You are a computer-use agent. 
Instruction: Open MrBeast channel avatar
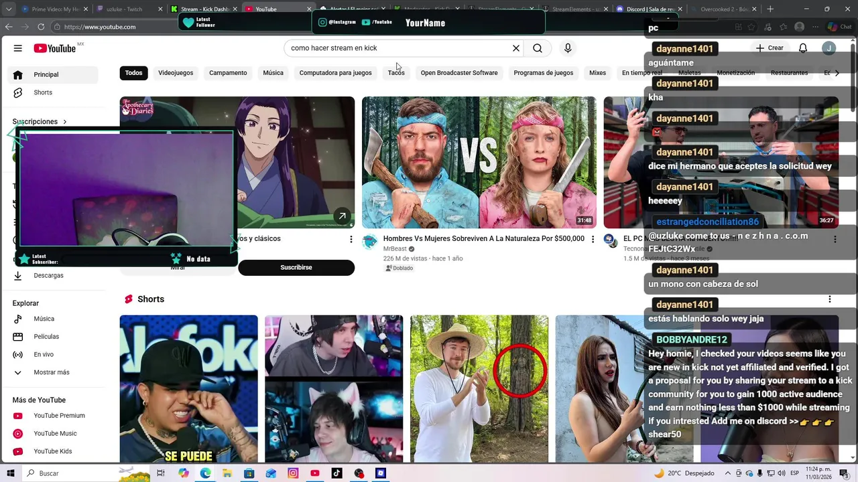coord(370,242)
